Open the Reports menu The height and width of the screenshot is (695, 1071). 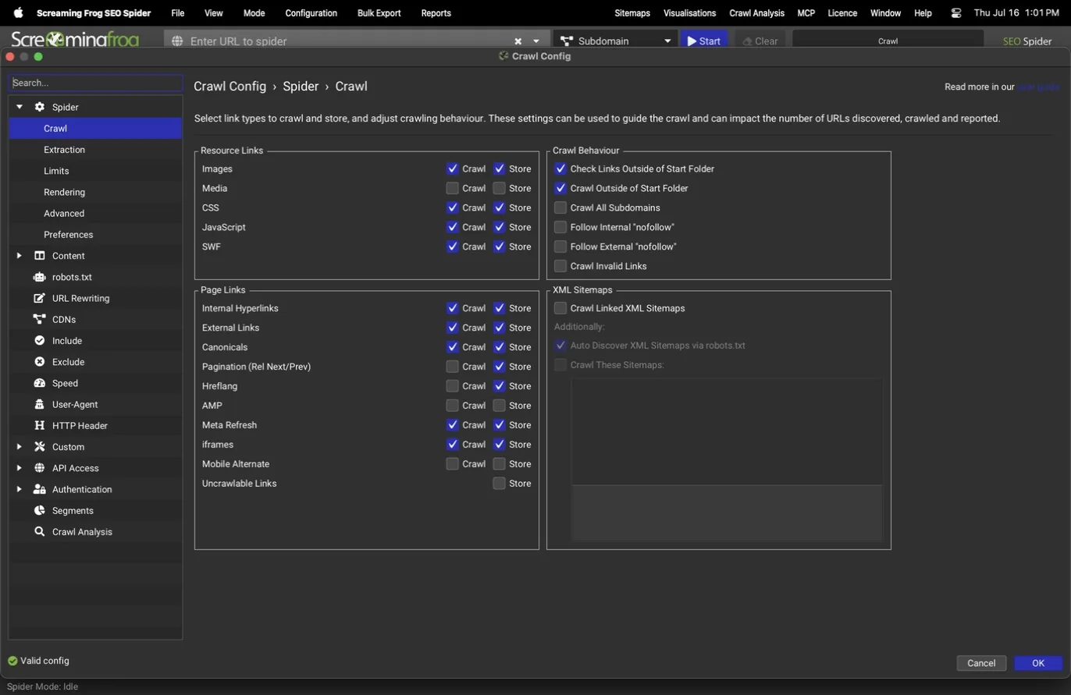(436, 13)
